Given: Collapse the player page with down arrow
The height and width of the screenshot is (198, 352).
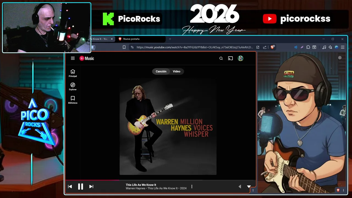Looking at the screenshot, I should tap(249, 186).
